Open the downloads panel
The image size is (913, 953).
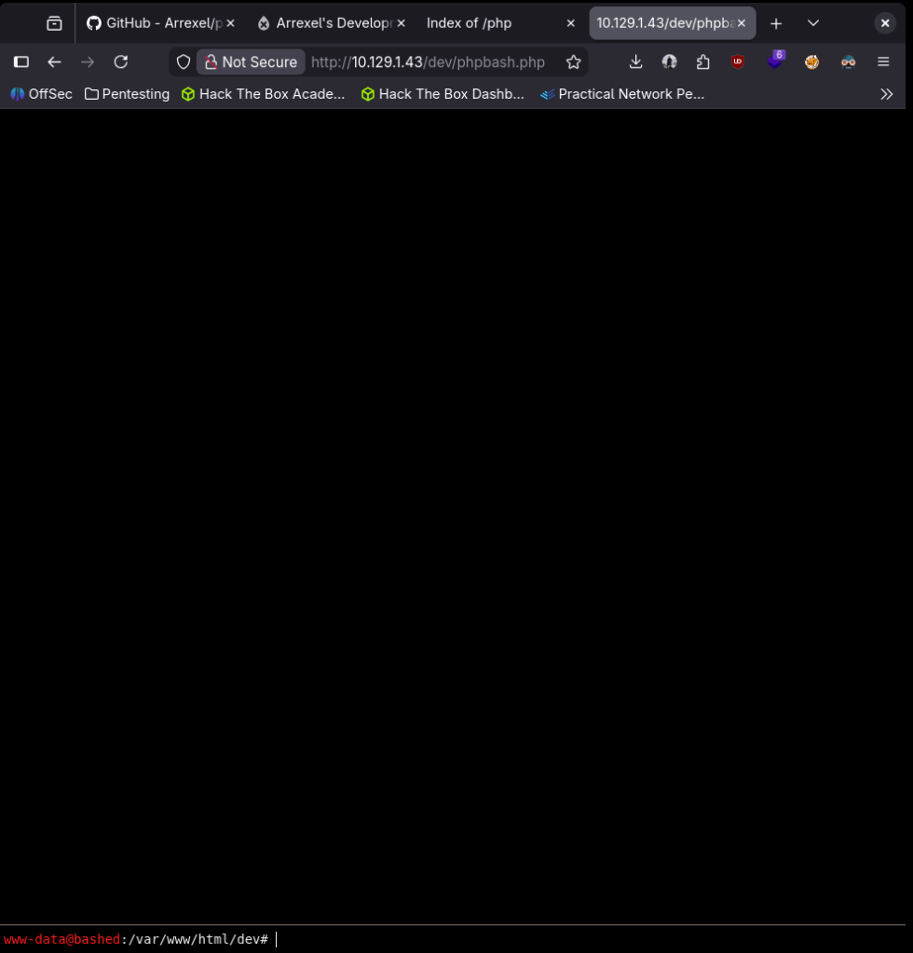635,62
